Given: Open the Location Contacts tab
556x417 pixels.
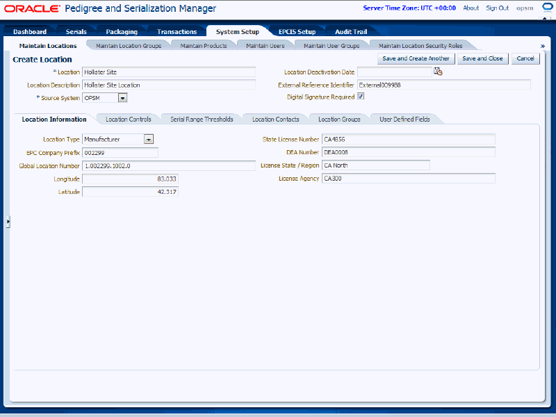Looking at the screenshot, I should 276,119.
